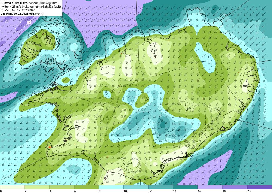Click the medium purple 18–20 m/s legend swatch
272x193 pixels.
click(x=235, y=187)
